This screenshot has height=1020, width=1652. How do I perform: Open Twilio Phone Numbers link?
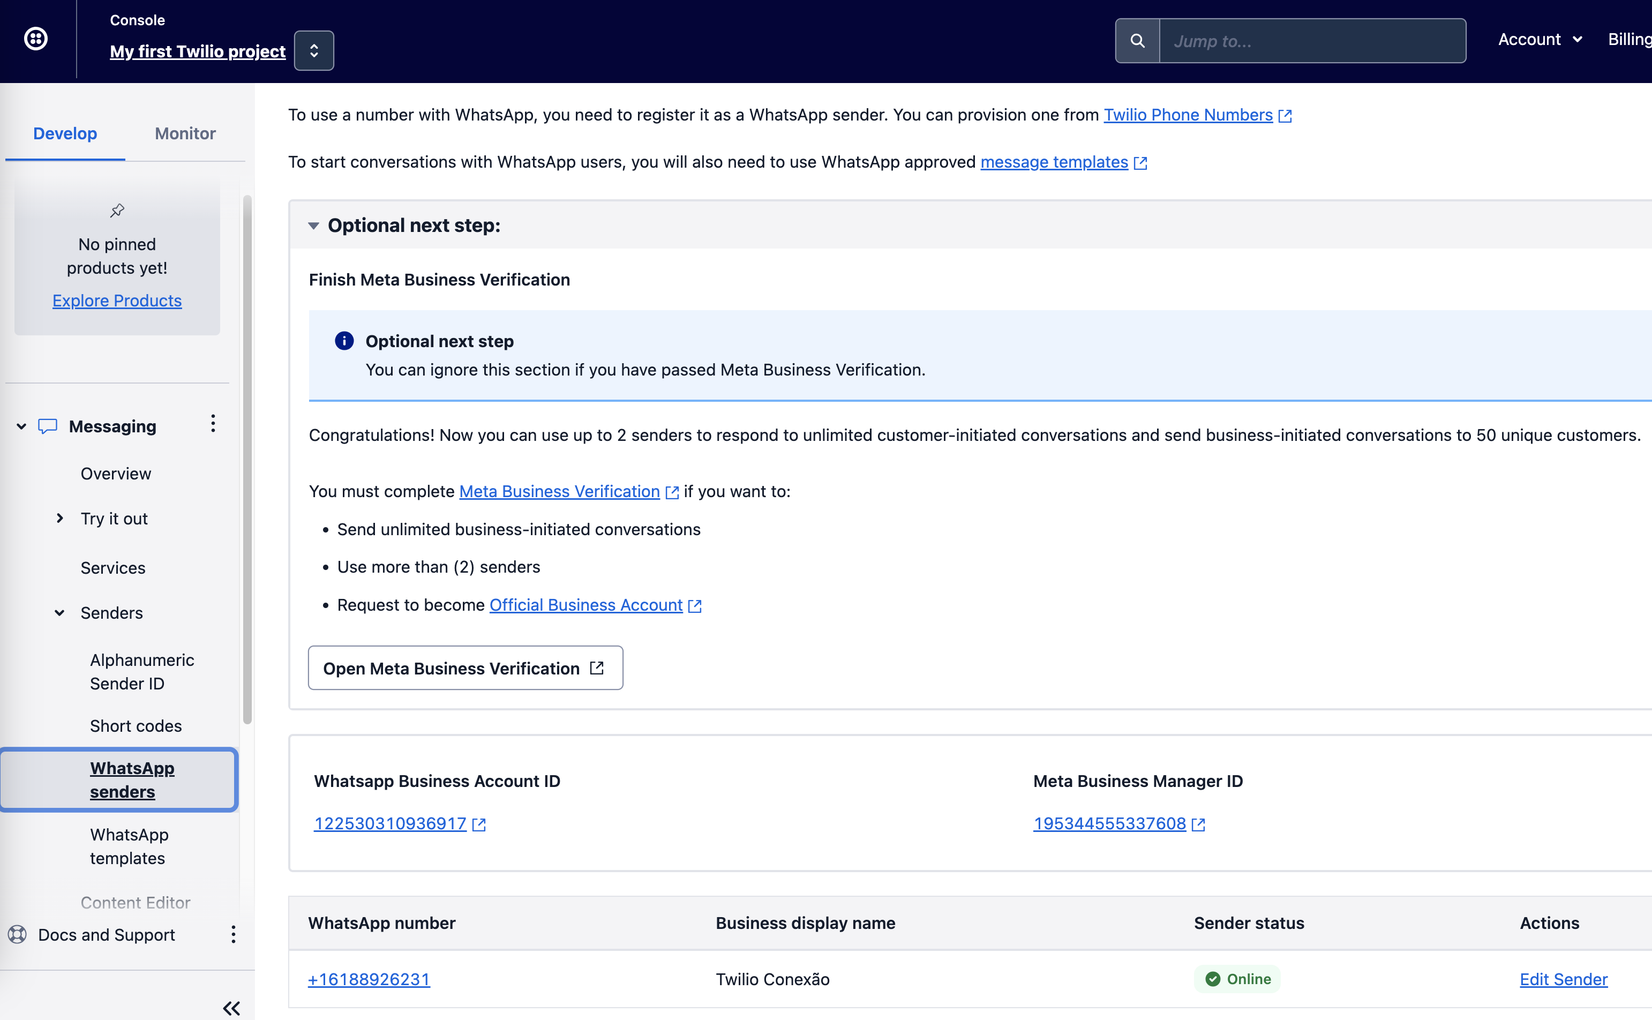(x=1188, y=115)
